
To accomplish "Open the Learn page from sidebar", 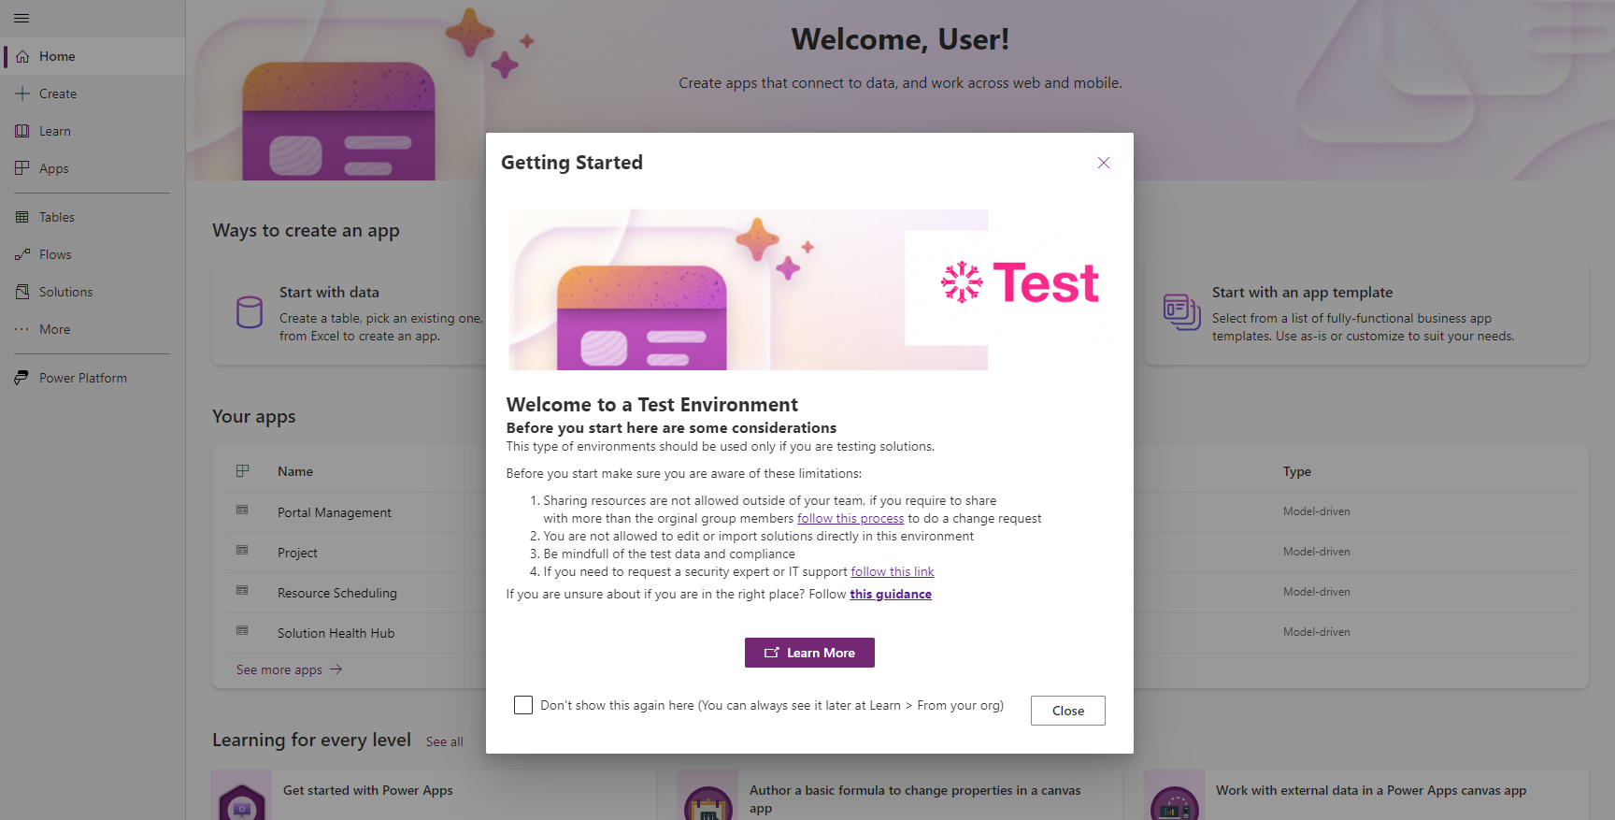I will (x=93, y=131).
